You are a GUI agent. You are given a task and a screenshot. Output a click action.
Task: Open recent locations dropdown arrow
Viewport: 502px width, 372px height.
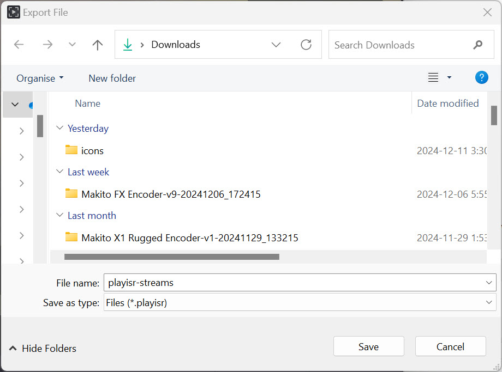pos(72,45)
